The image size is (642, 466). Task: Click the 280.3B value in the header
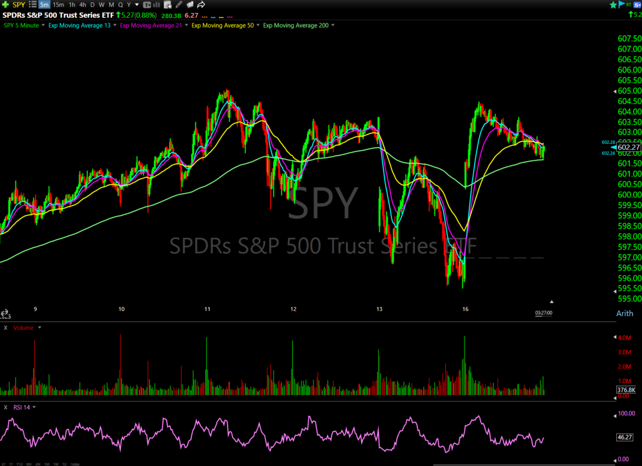(x=171, y=16)
